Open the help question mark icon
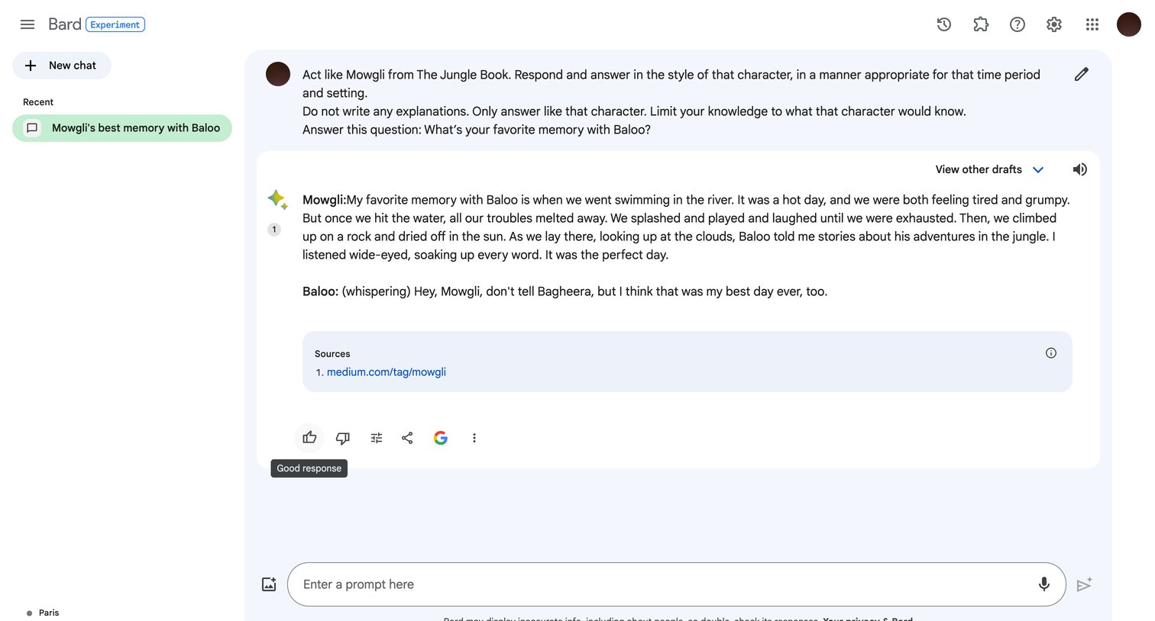1155x621 pixels. point(1017,24)
